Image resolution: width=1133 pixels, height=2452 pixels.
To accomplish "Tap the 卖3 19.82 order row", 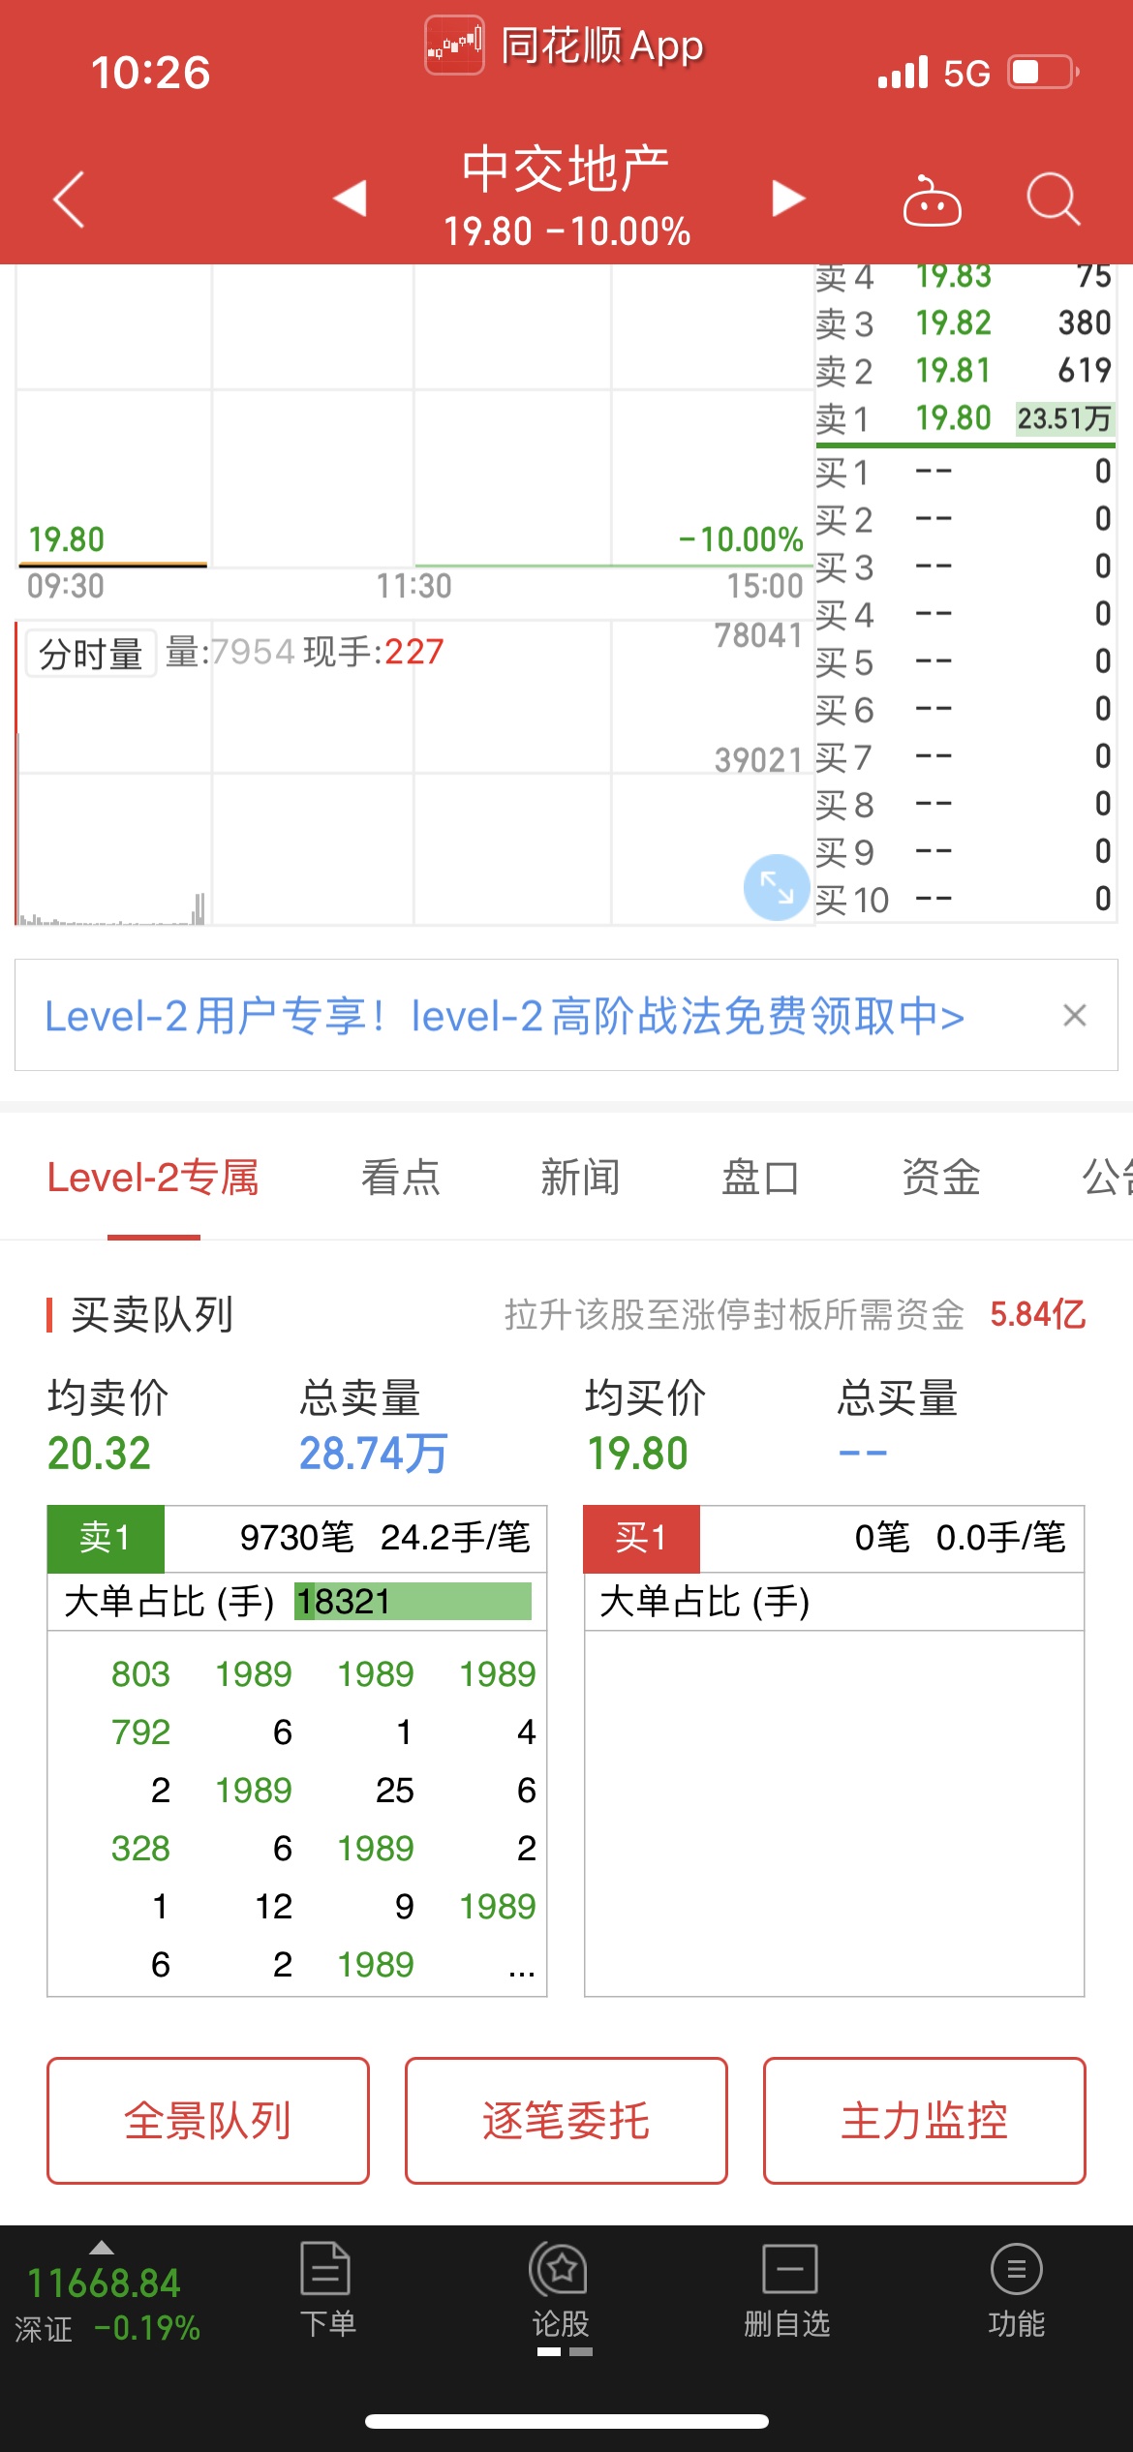I will click(965, 323).
